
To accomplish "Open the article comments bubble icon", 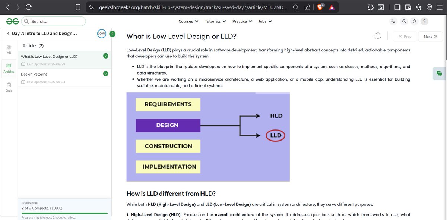I will [x=378, y=36].
